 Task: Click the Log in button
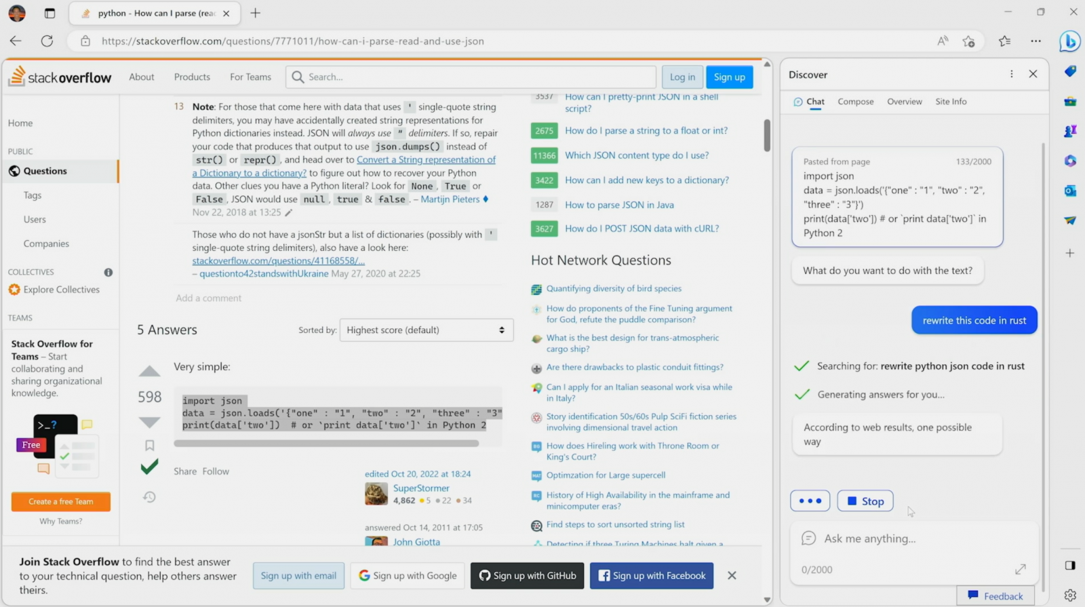pyautogui.click(x=682, y=77)
